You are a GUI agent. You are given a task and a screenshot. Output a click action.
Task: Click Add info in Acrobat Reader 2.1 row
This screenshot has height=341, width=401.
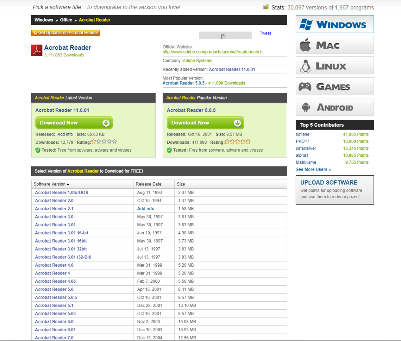146,209
